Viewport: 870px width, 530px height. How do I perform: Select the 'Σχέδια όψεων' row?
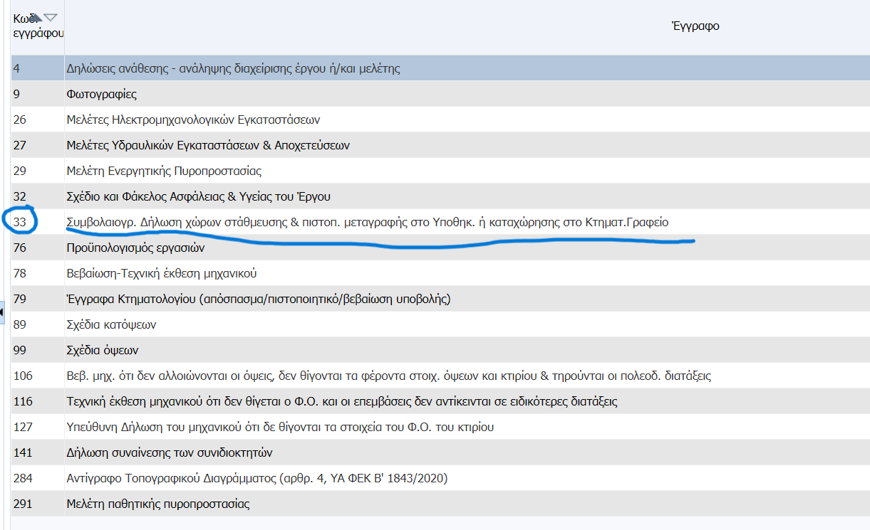(102, 351)
